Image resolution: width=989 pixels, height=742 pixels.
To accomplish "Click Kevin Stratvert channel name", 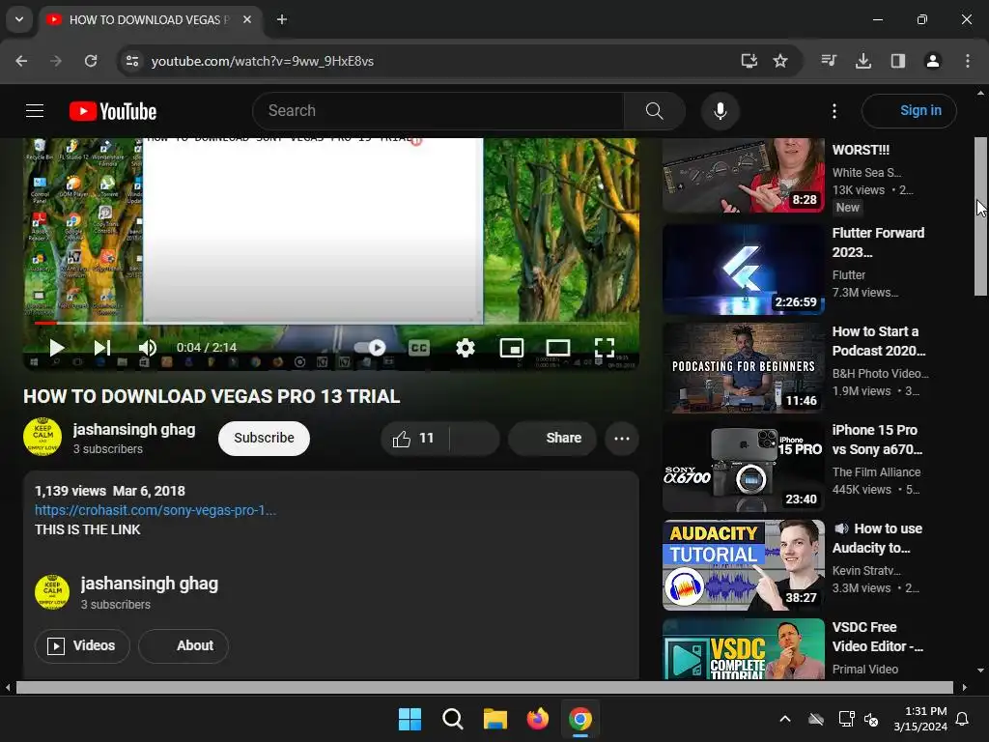I will [x=866, y=570].
